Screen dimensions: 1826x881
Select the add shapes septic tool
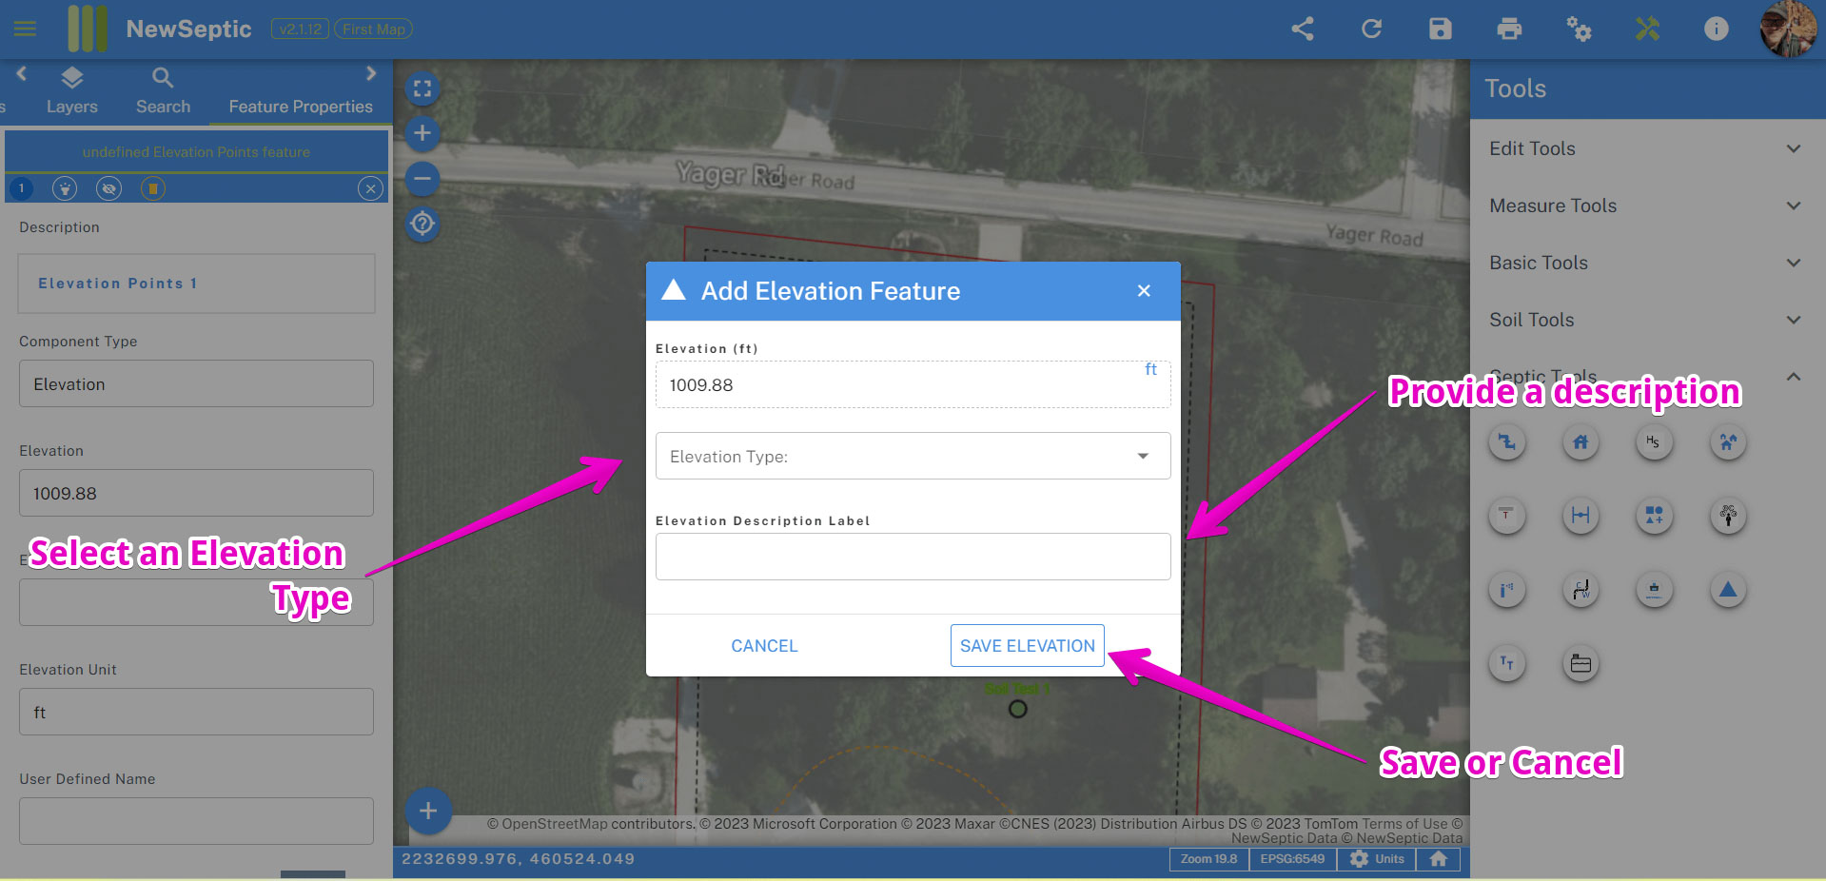tap(1655, 516)
